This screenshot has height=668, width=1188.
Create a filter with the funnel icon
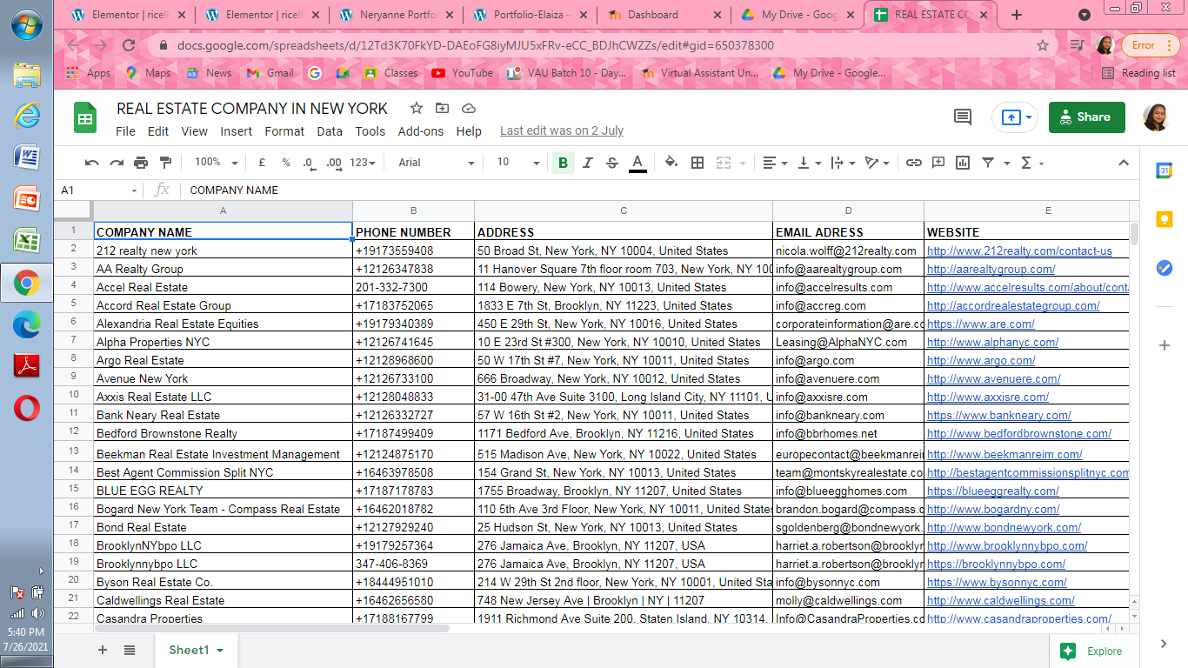coord(988,163)
